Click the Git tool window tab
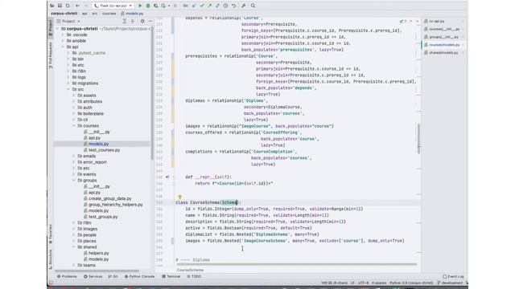The width and height of the screenshot is (515, 289). pos(113,276)
